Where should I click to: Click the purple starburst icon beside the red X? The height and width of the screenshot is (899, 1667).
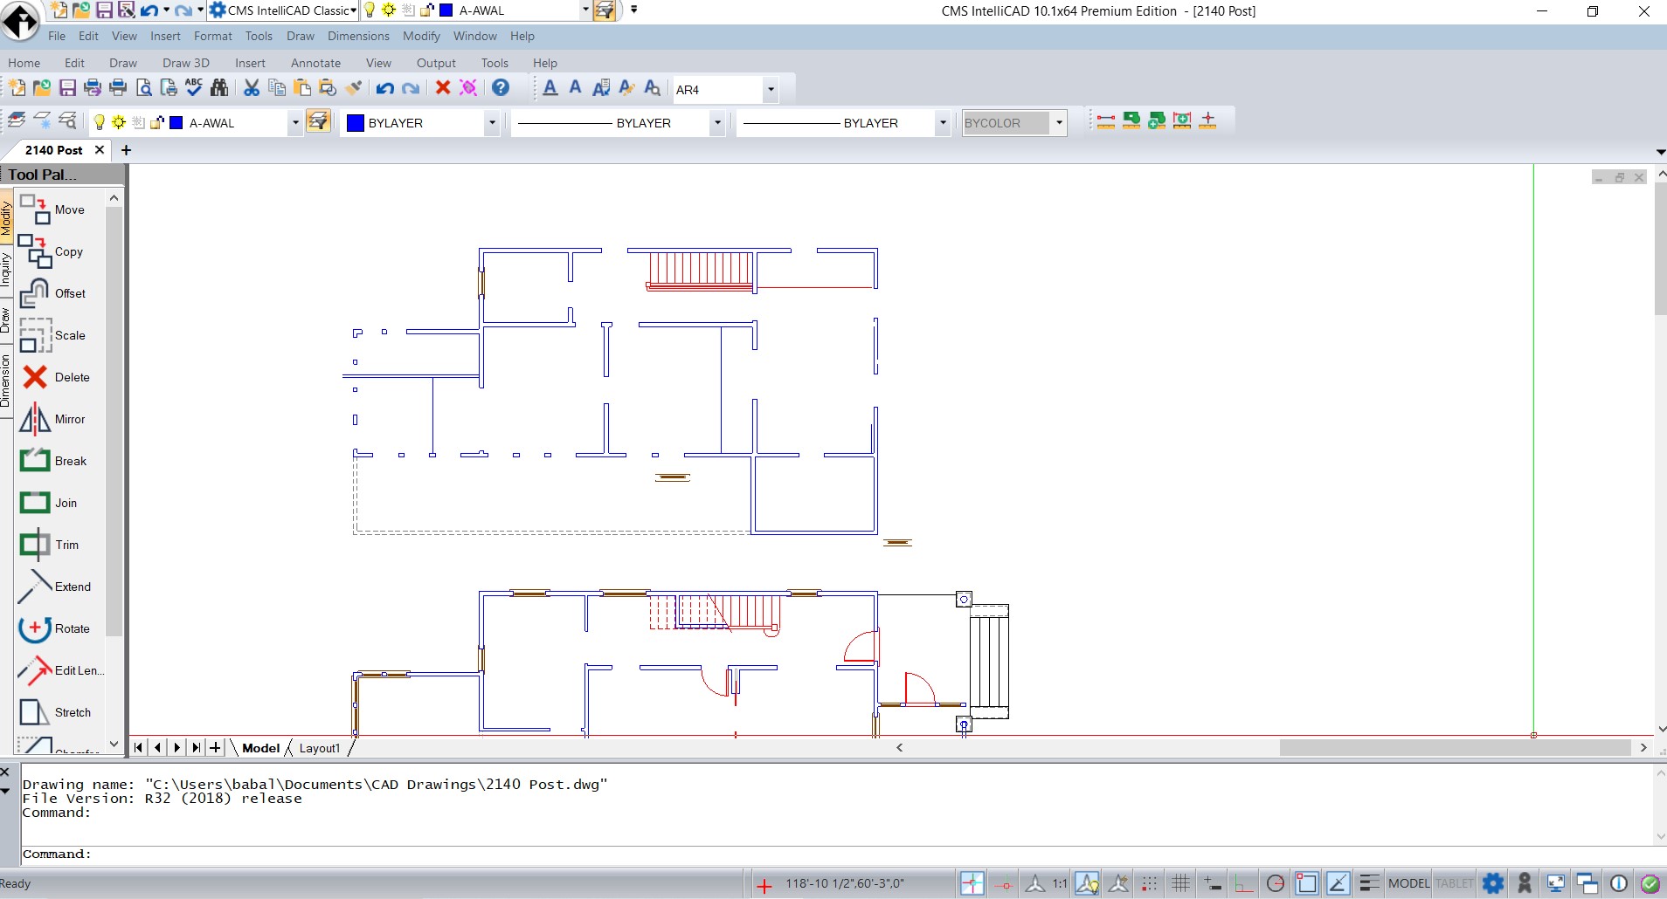coord(468,88)
